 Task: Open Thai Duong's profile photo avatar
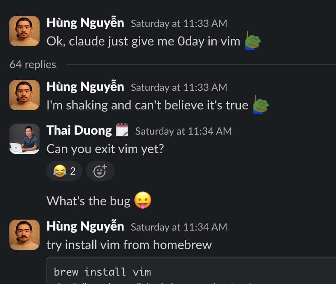[24, 139]
